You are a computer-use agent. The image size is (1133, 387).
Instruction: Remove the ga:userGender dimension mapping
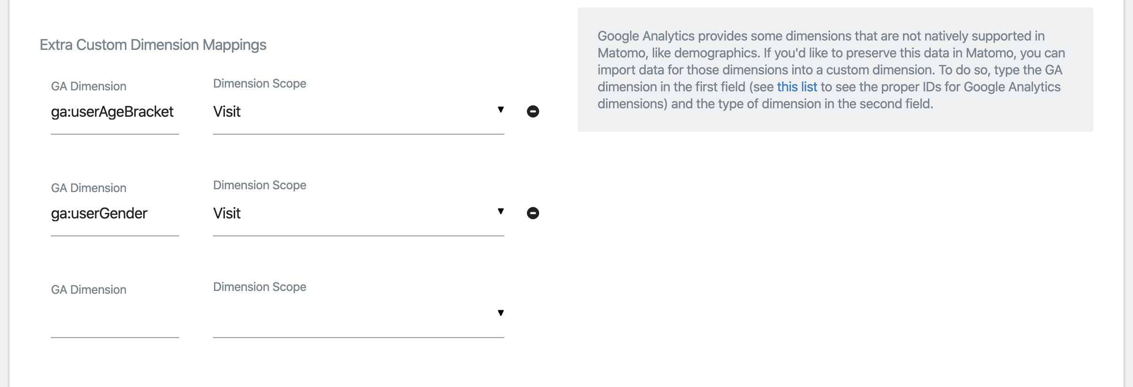point(533,213)
